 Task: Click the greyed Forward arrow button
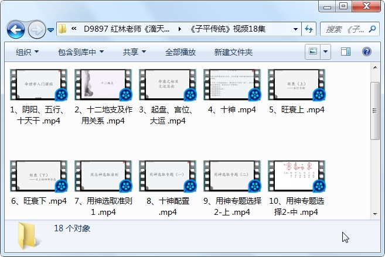pos(37,30)
